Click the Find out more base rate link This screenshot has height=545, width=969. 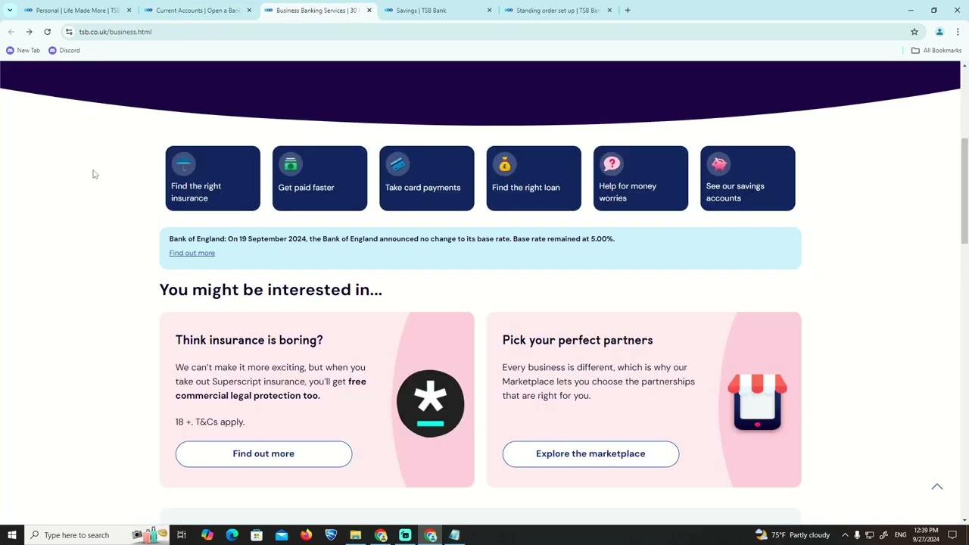[x=192, y=253]
